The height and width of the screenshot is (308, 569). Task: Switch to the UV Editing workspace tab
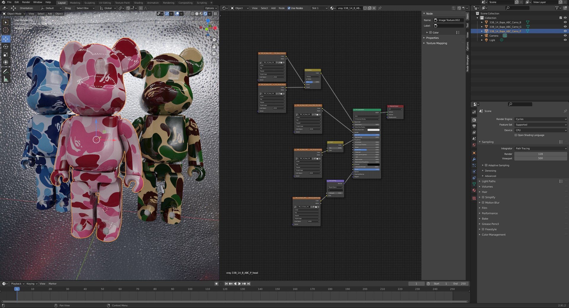105,3
